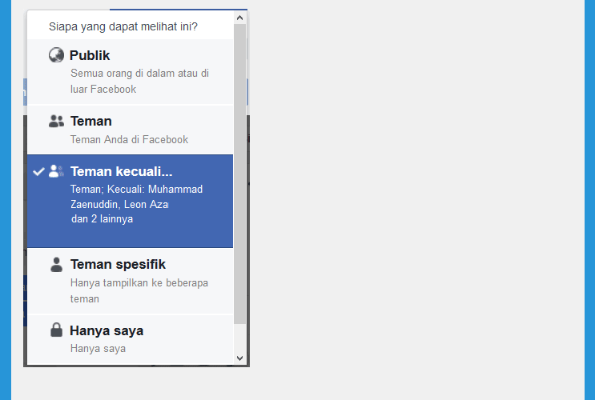Choose the Teman kecuali... option
595x400 pixels.
tap(131, 201)
